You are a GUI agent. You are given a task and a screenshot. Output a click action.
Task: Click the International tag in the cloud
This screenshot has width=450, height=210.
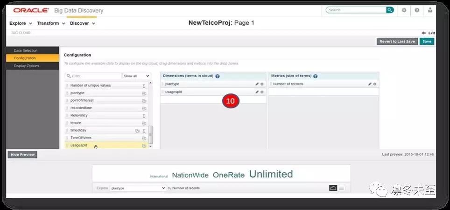(x=159, y=176)
